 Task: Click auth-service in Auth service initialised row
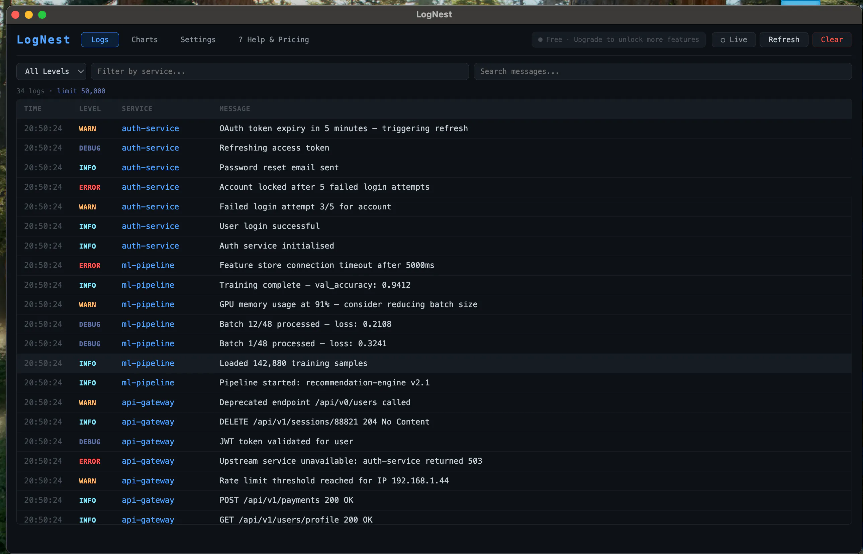pyautogui.click(x=150, y=246)
